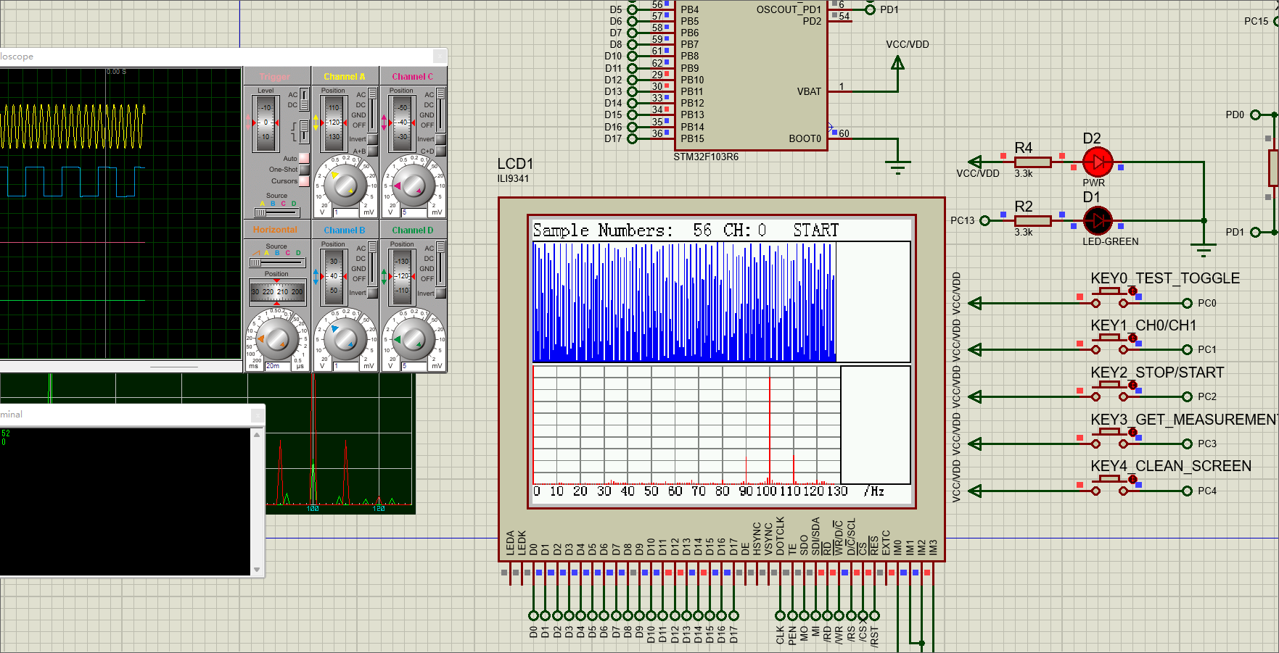Click the Horizontal Position thumbwheel
The width and height of the screenshot is (1279, 653).
[x=277, y=292]
